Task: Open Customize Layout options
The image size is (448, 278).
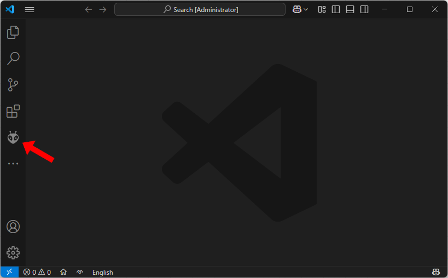Action: tap(322, 9)
